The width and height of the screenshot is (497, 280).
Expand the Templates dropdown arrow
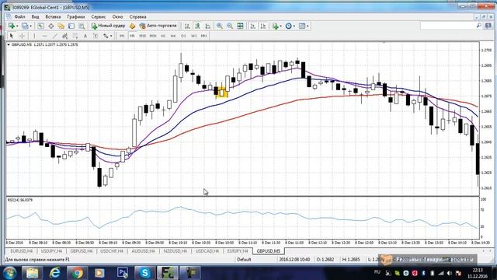tap(308, 26)
